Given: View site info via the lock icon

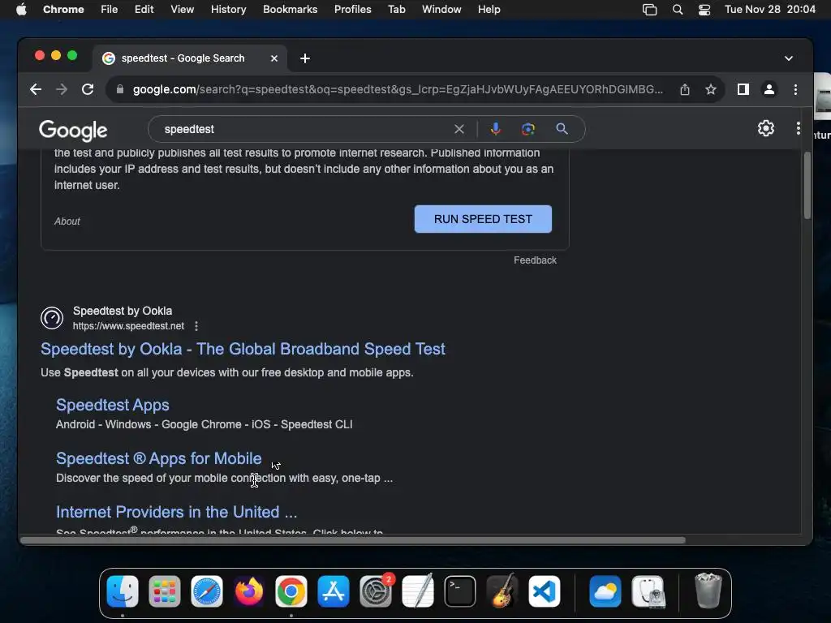Looking at the screenshot, I should [x=120, y=89].
